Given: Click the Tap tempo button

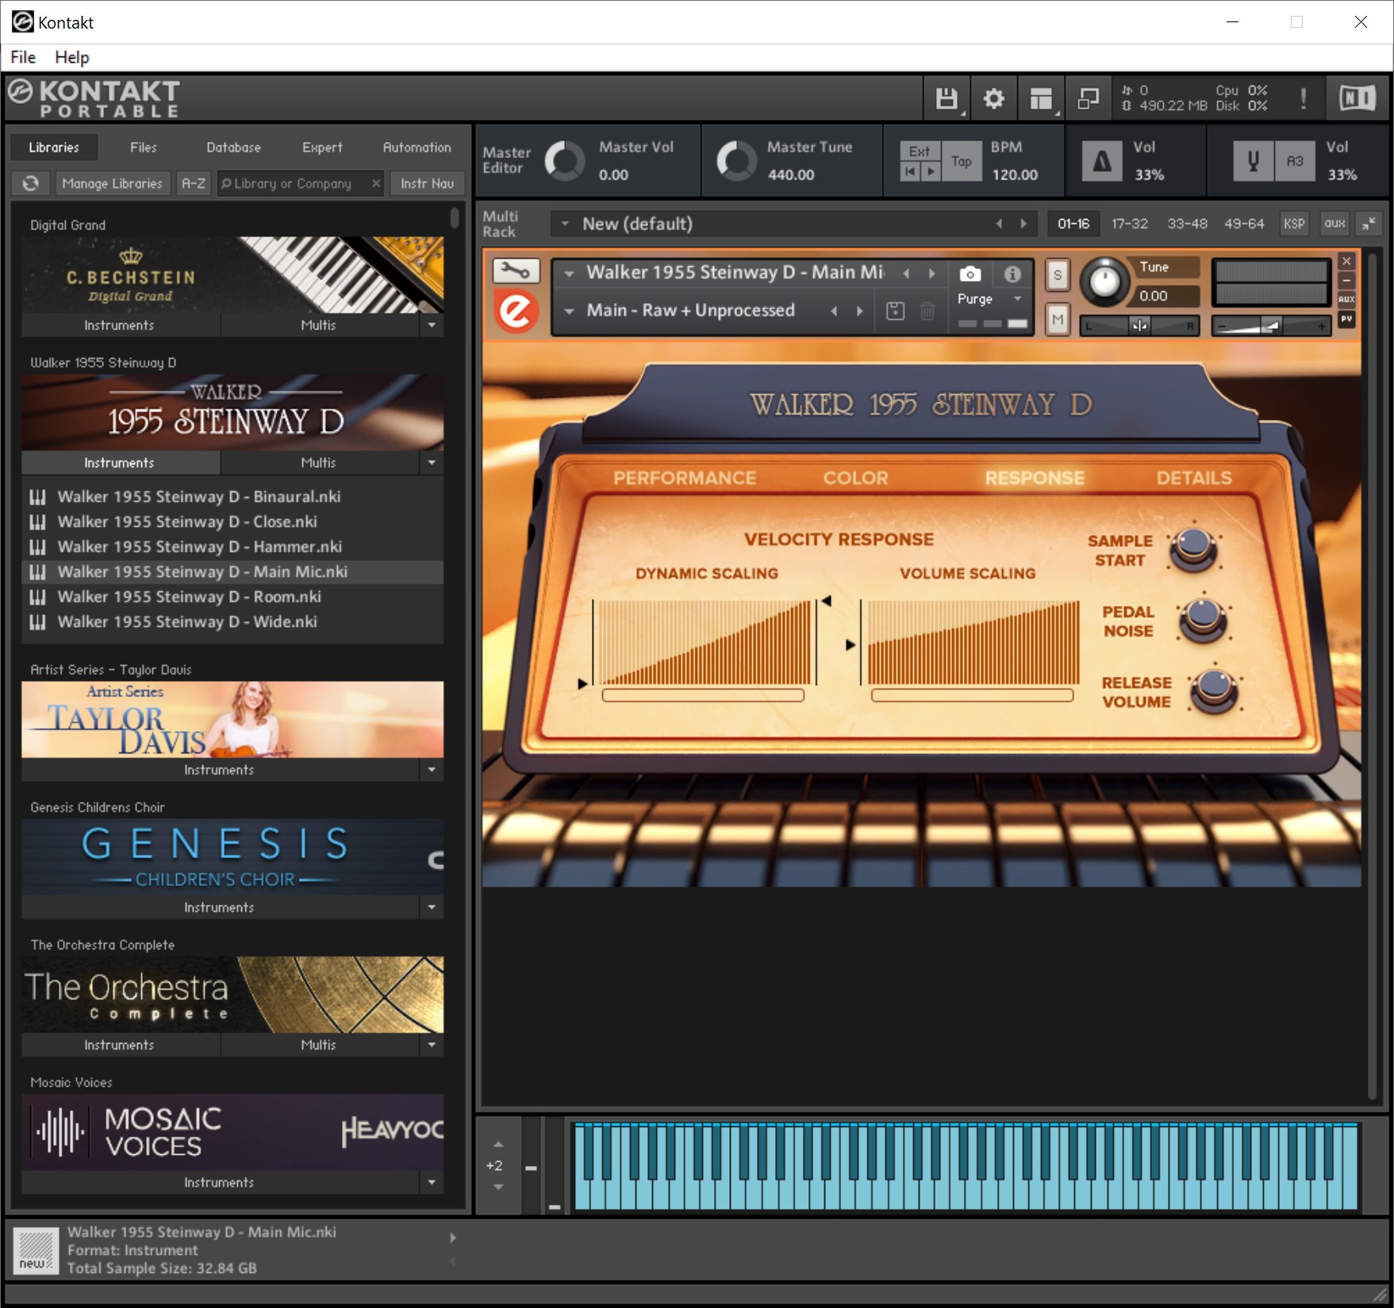Looking at the screenshot, I should point(961,162).
